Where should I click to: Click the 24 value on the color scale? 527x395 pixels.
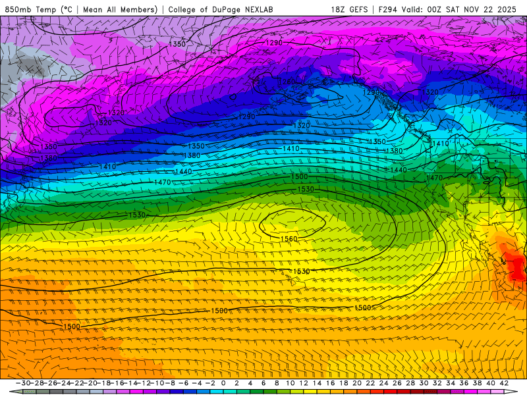point(384,383)
